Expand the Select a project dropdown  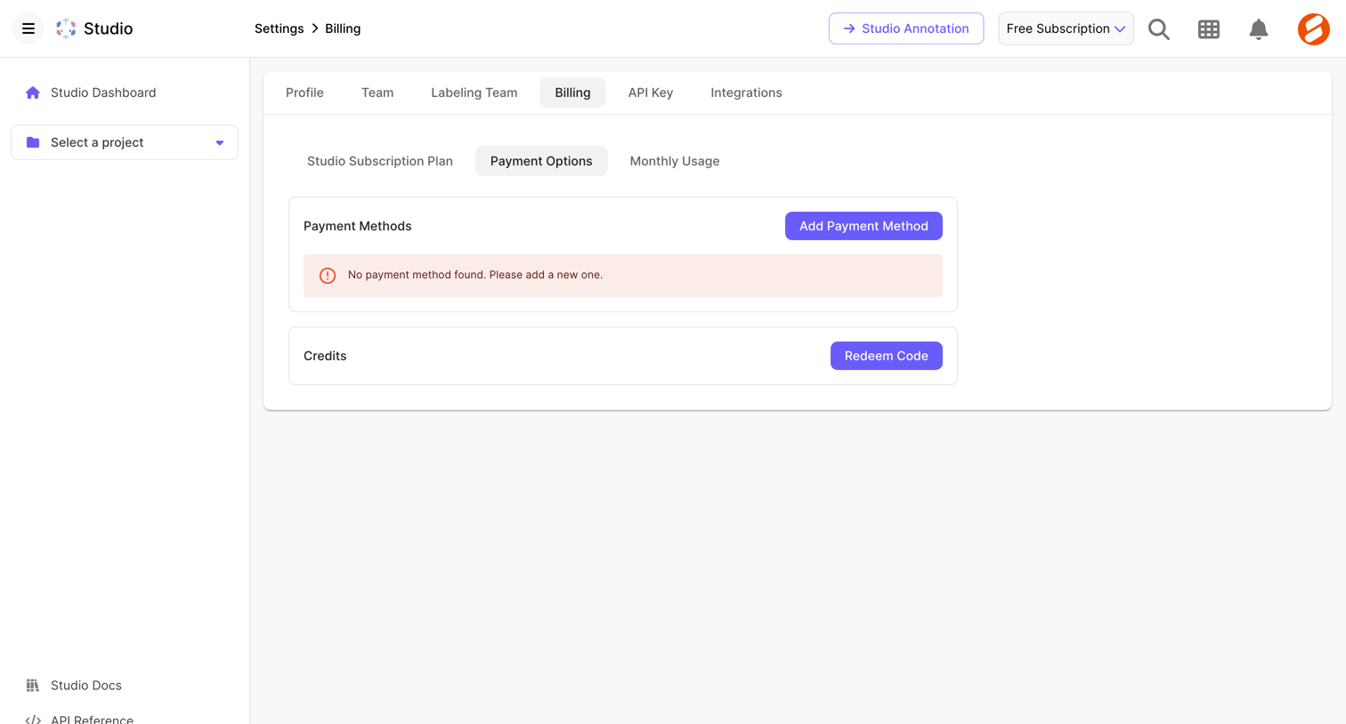tap(125, 142)
